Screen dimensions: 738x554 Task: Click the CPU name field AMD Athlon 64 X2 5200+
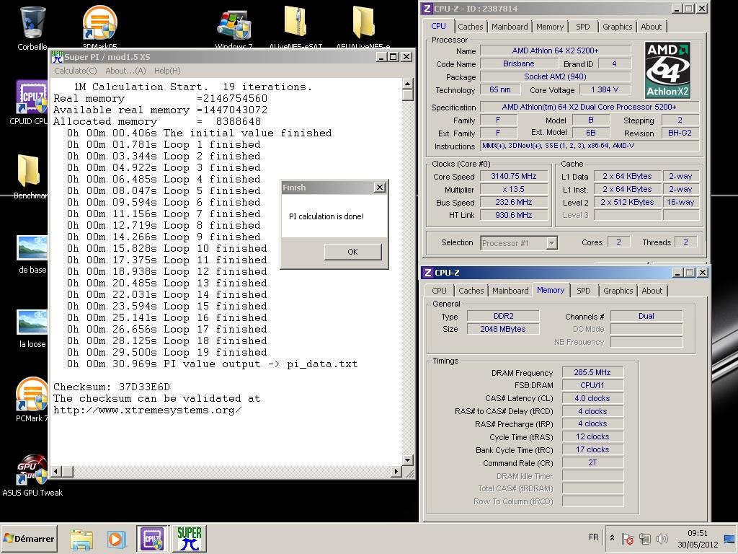click(x=556, y=50)
